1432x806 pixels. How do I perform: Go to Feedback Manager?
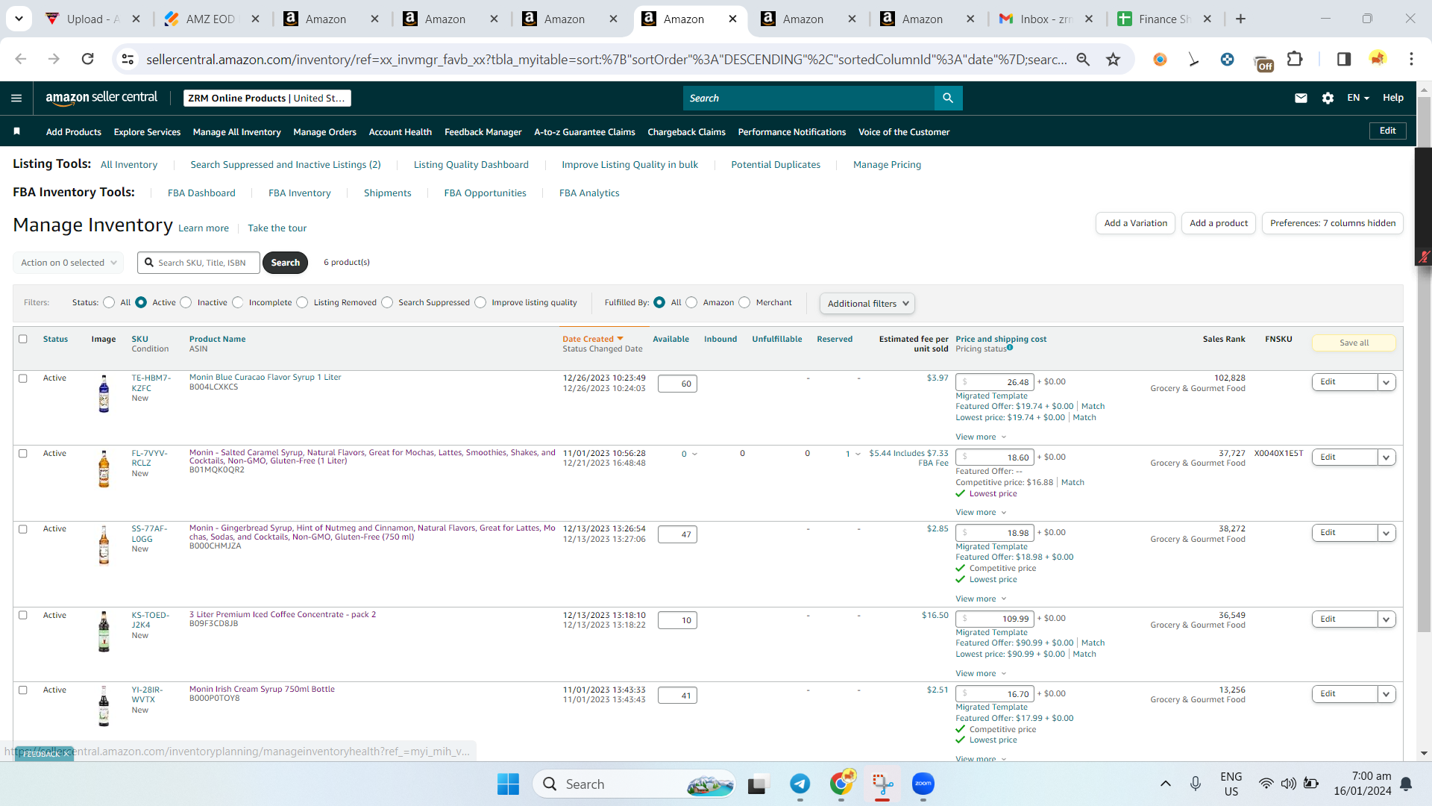[x=483, y=132]
